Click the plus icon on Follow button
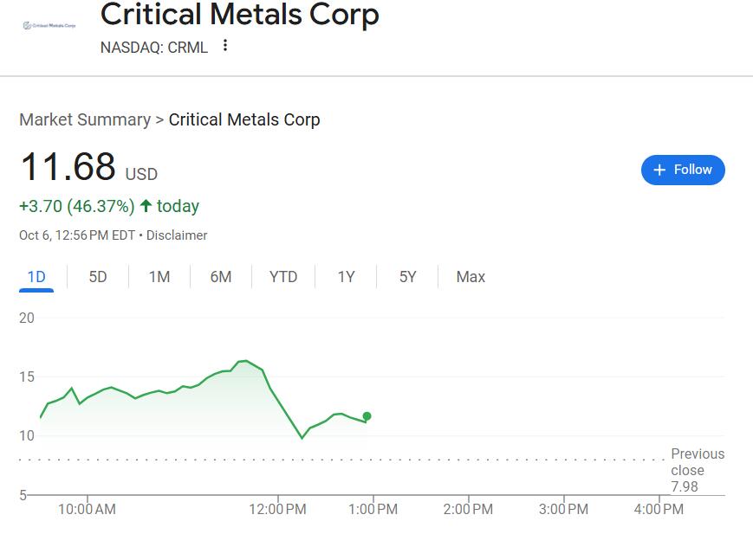 click(659, 170)
